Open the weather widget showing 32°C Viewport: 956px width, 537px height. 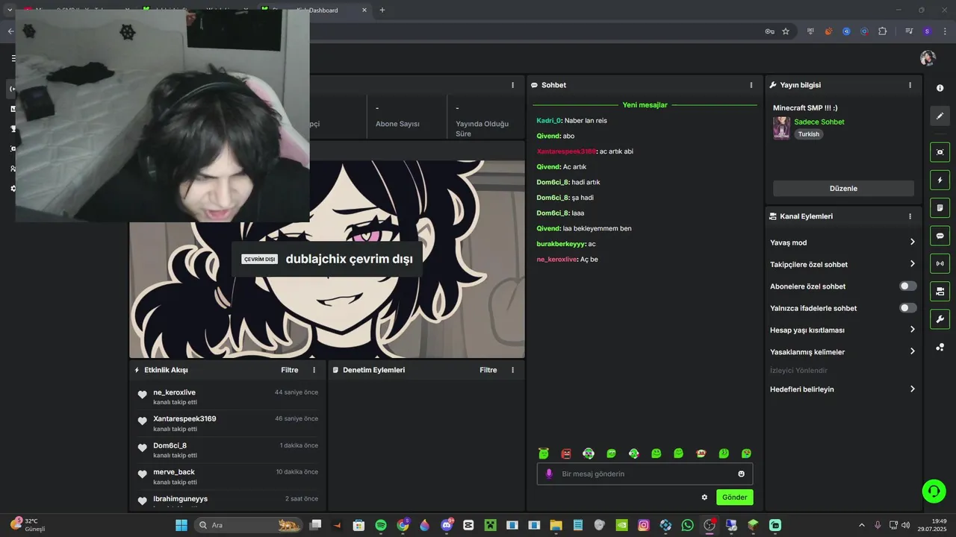click(x=28, y=525)
